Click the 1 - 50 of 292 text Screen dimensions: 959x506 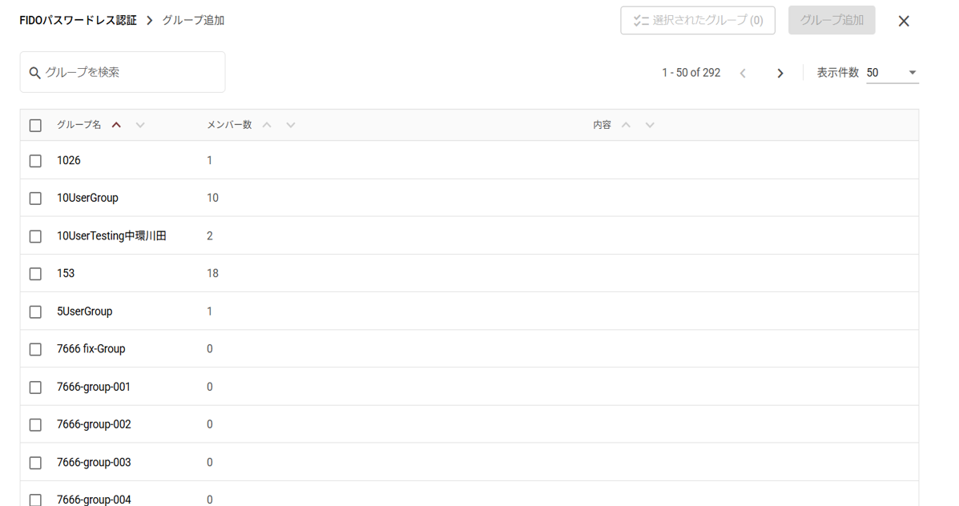(691, 73)
